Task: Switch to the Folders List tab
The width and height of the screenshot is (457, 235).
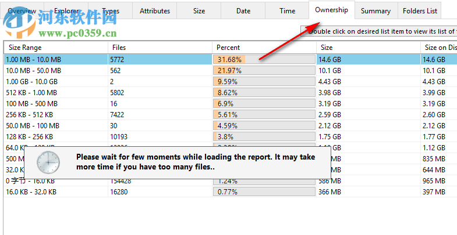Action: pyautogui.click(x=420, y=11)
